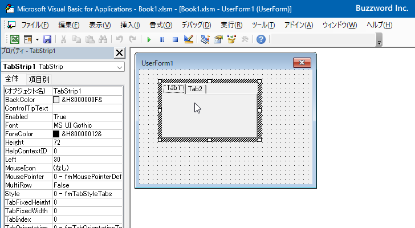Image resolution: width=415 pixels, height=228 pixels.
Task: Open the Insert UserForm dropdown arrow
Action: (37, 39)
